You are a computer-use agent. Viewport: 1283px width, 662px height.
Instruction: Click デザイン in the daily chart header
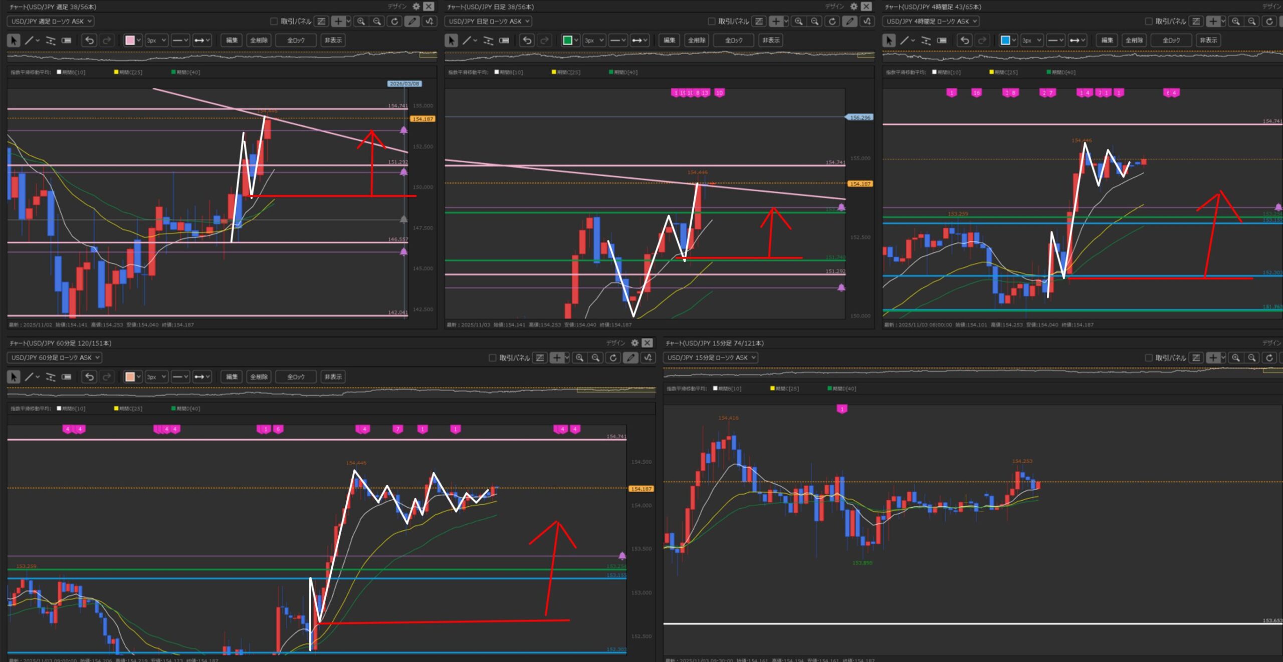tap(834, 7)
